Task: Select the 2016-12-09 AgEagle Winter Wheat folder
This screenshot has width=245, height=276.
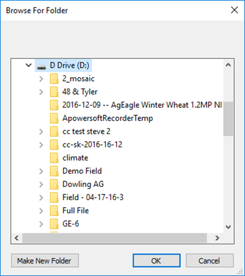Action: (142, 105)
